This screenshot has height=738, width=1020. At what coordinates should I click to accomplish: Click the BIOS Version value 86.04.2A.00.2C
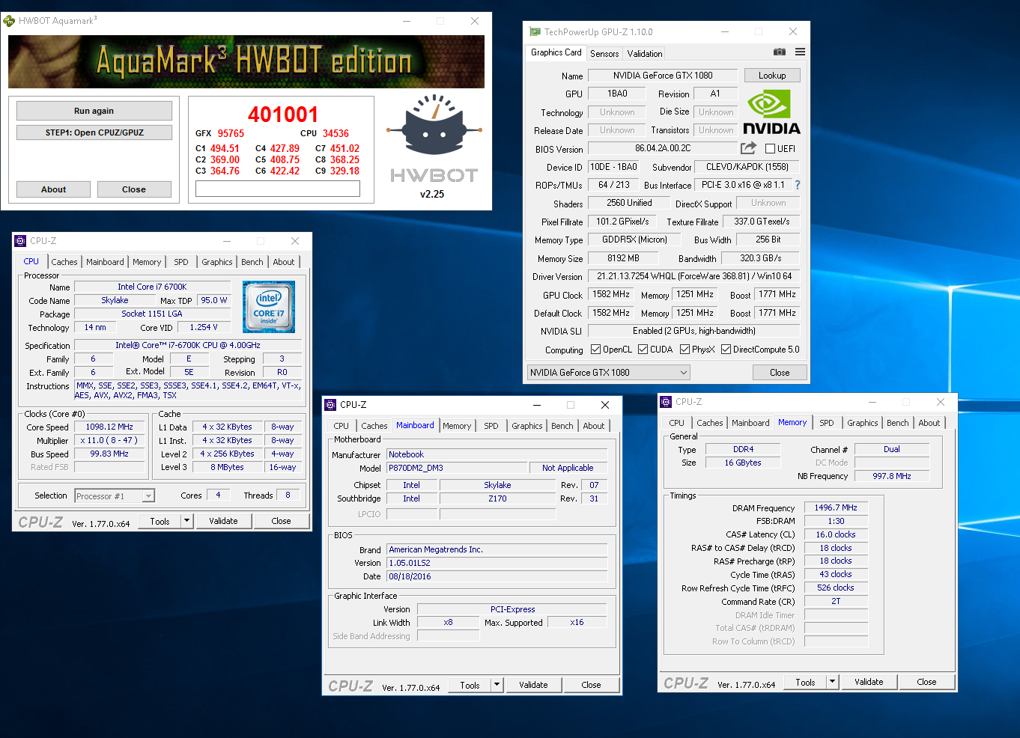pyautogui.click(x=663, y=148)
